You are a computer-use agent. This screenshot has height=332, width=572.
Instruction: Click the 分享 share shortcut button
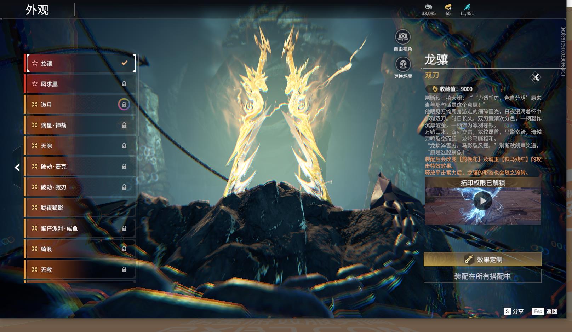tap(514, 311)
